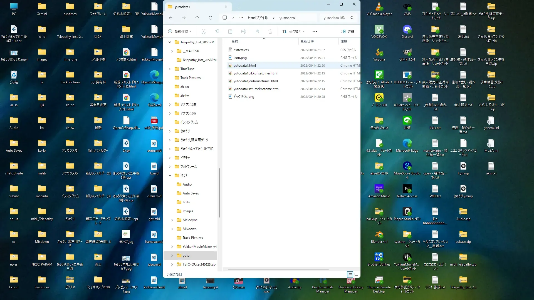
Task: Click the Up directory arrow icon
Action: point(197,18)
